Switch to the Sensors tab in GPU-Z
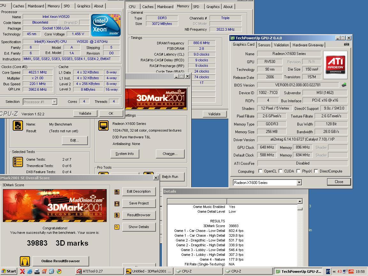 (264, 45)
